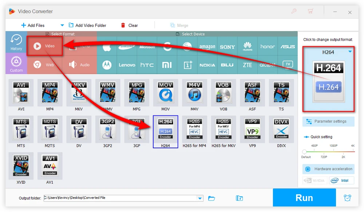This screenshot has height=212, width=364.
Task: Select the AVI format icon
Action: 21,93
